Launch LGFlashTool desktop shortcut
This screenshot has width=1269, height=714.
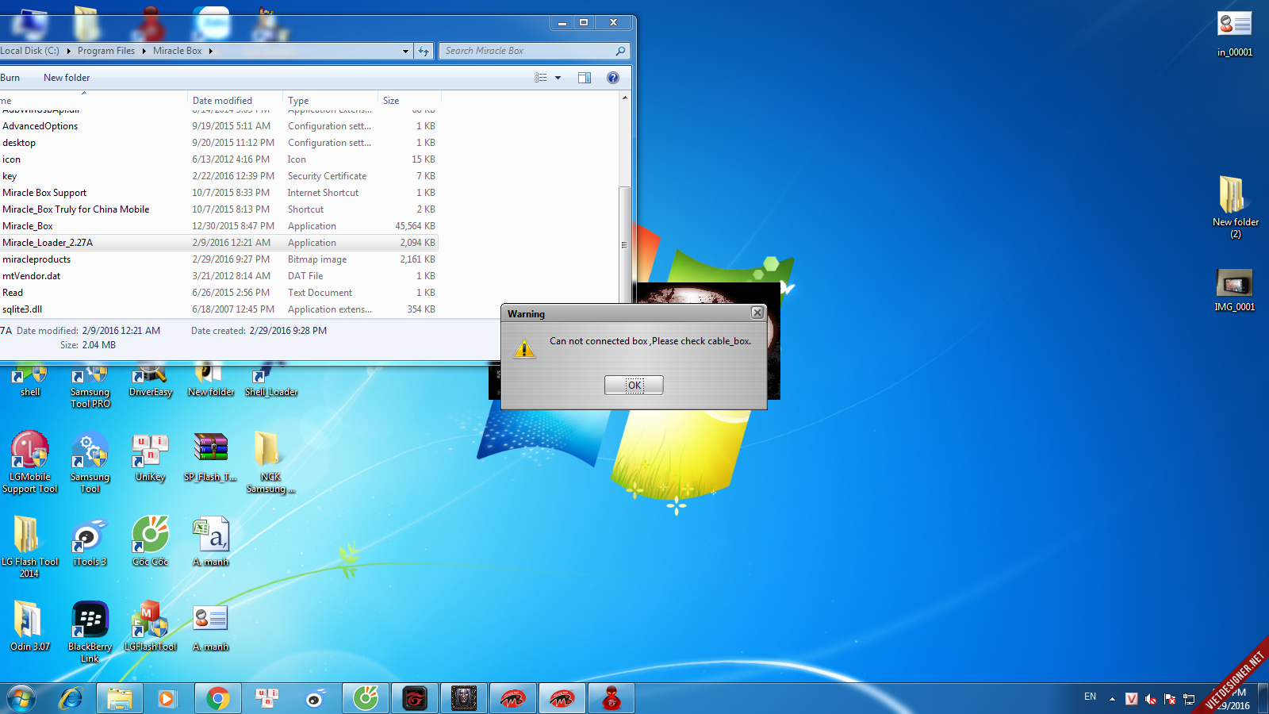(x=150, y=626)
